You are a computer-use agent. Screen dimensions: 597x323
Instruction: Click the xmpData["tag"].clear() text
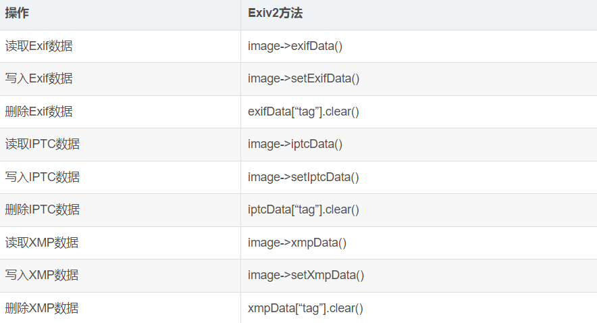tap(305, 308)
